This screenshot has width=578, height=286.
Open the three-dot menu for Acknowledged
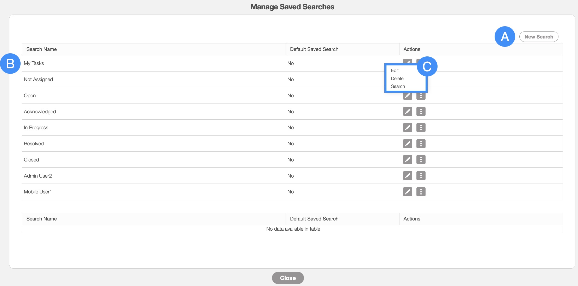click(x=421, y=112)
